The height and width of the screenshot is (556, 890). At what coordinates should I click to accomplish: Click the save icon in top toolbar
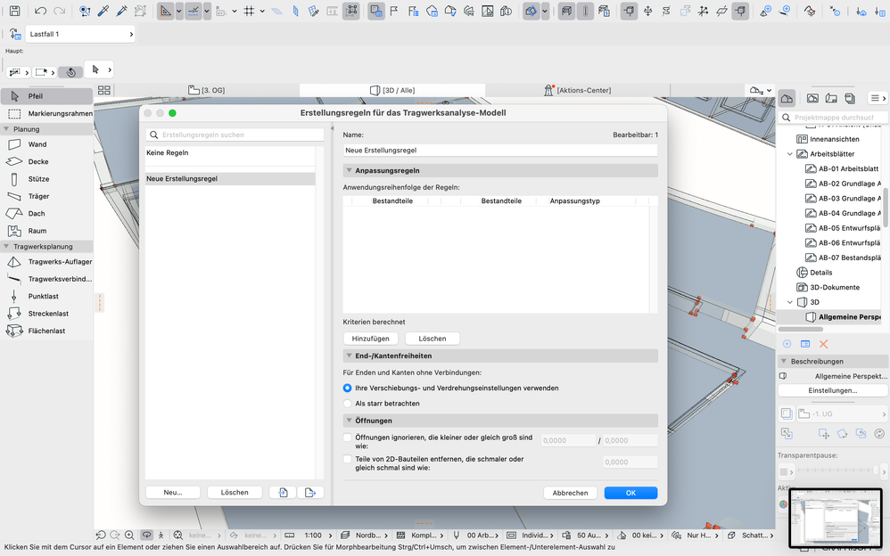[x=14, y=12]
